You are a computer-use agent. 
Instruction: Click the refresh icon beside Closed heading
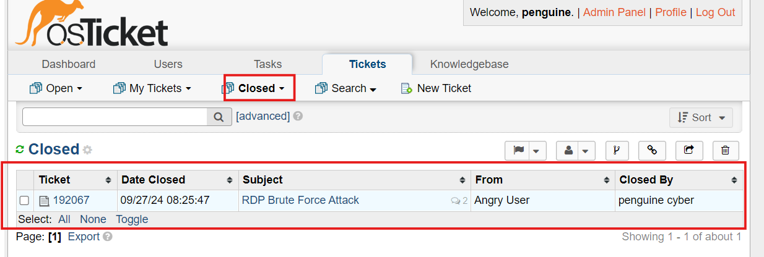(x=20, y=149)
